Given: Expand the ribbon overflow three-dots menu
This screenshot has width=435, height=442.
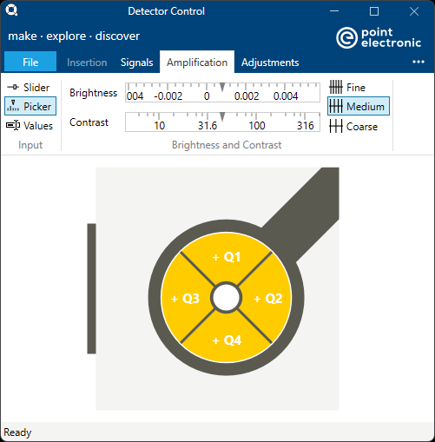Looking at the screenshot, I should pyautogui.click(x=419, y=62).
